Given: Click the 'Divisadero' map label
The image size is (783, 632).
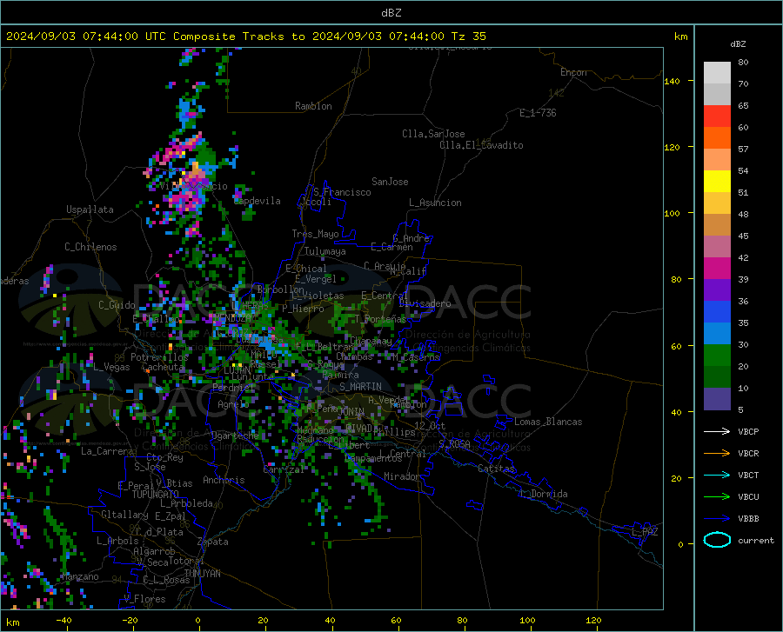Looking at the screenshot, I should [x=425, y=303].
